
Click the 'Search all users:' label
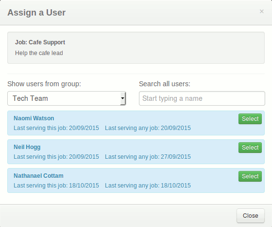165,84
